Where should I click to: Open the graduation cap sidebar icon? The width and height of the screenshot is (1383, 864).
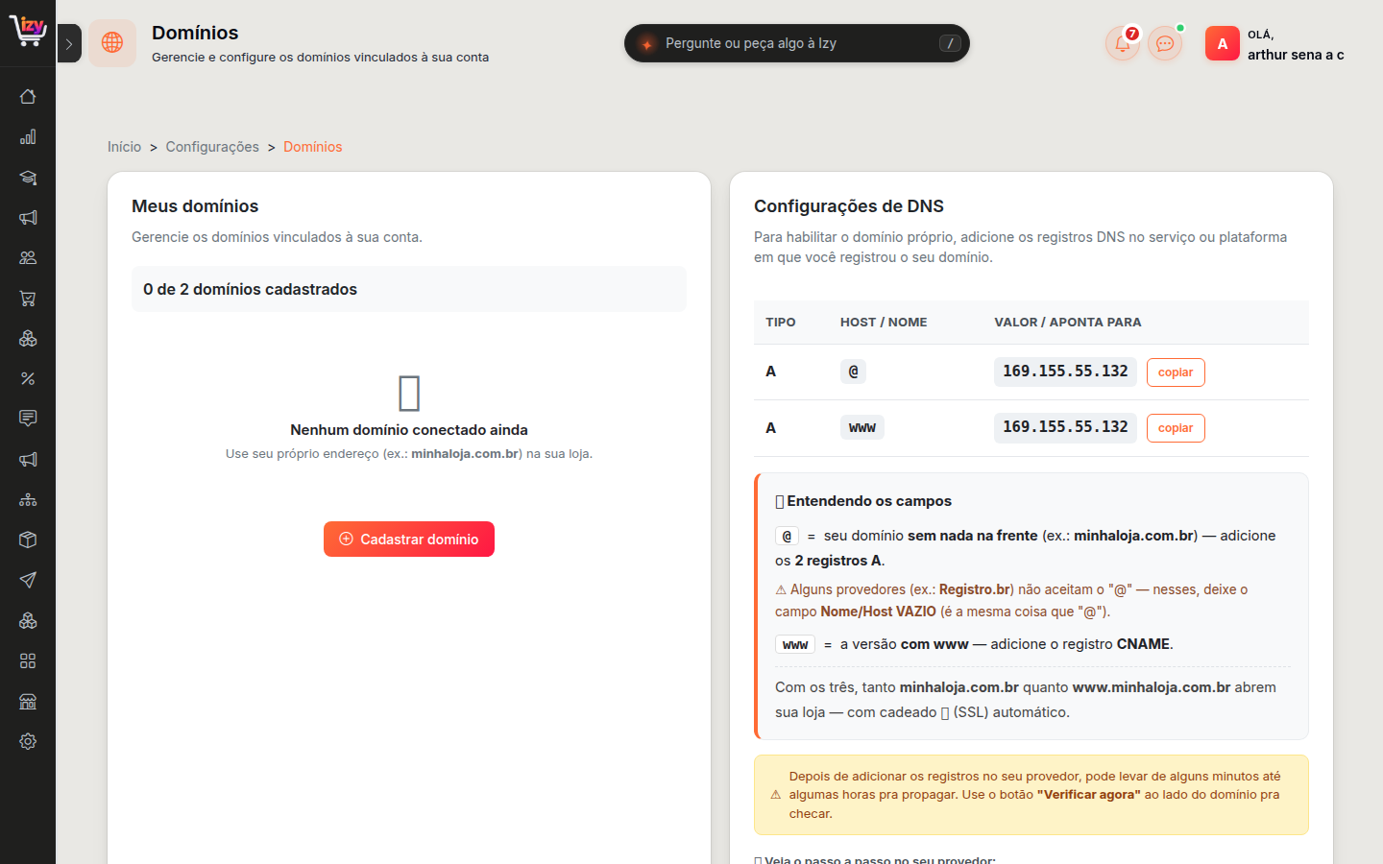tap(28, 177)
